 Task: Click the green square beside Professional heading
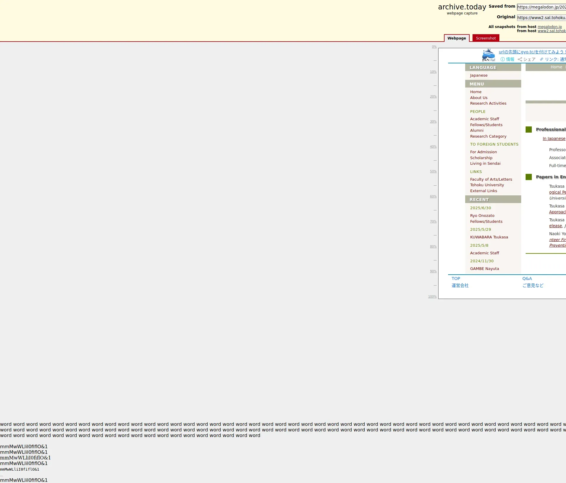click(529, 130)
